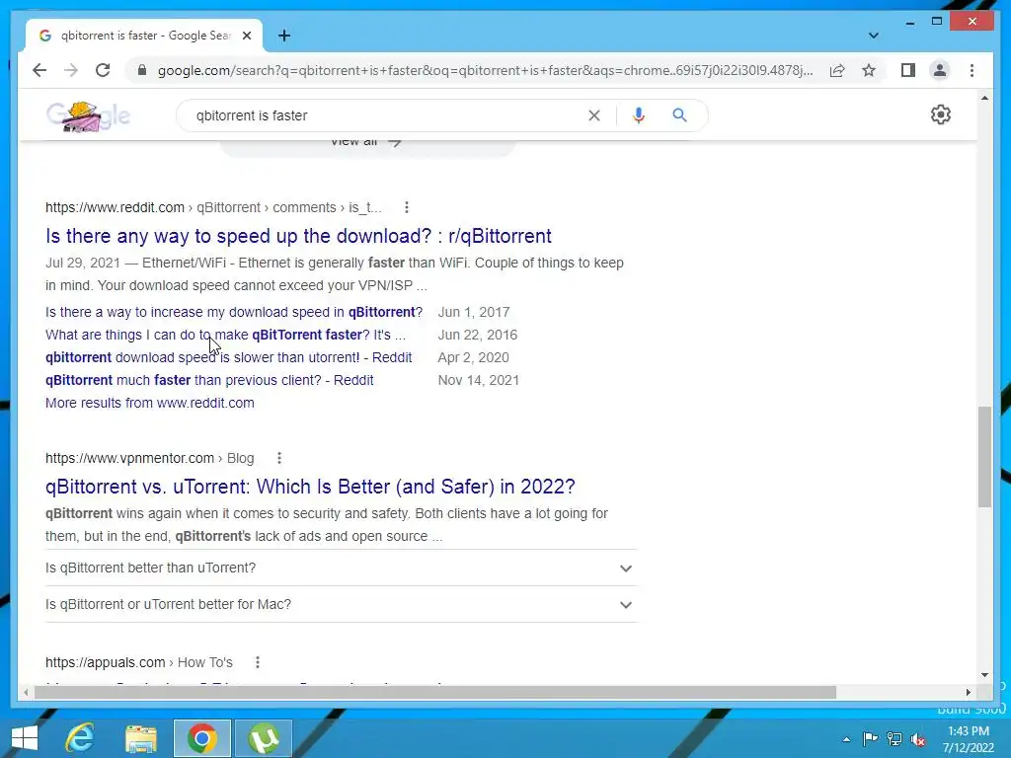This screenshot has width=1011, height=758.
Task: Open the Windows Start menu
Action: point(25,738)
